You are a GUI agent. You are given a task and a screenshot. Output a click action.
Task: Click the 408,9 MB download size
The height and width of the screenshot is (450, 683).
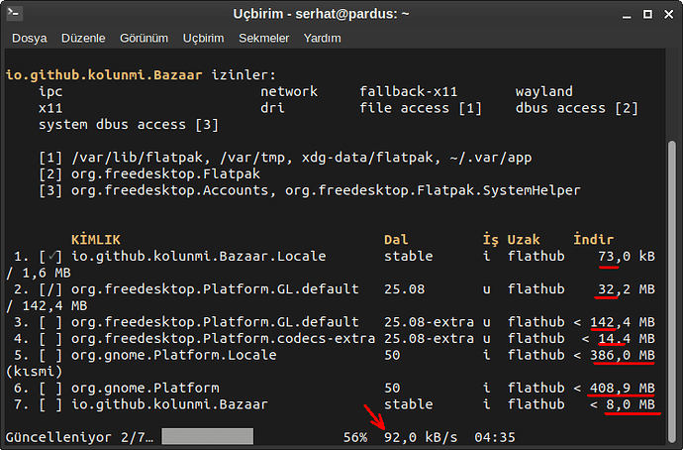point(622,389)
